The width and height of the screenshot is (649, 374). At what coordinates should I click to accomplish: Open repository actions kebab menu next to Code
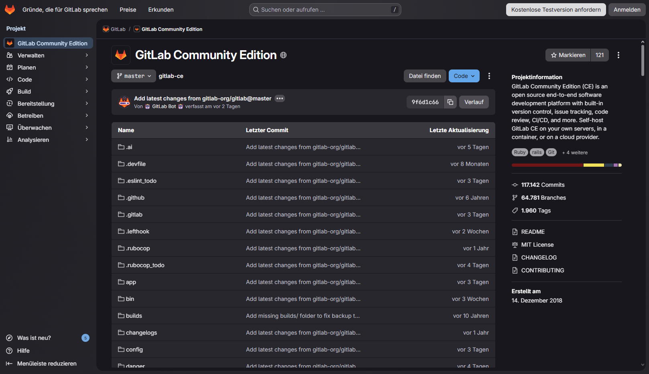[x=489, y=76]
